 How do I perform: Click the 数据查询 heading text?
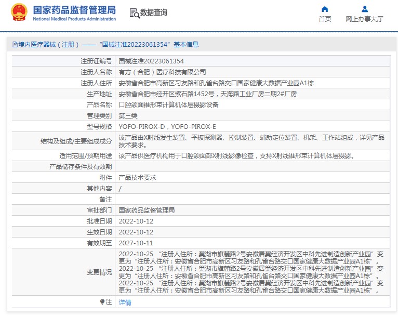154,13
